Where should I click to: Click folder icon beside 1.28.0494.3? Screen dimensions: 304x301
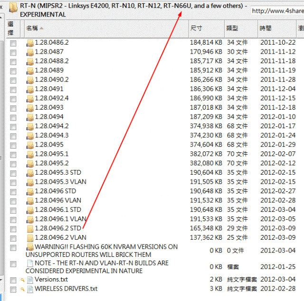pyautogui.click(x=30, y=136)
